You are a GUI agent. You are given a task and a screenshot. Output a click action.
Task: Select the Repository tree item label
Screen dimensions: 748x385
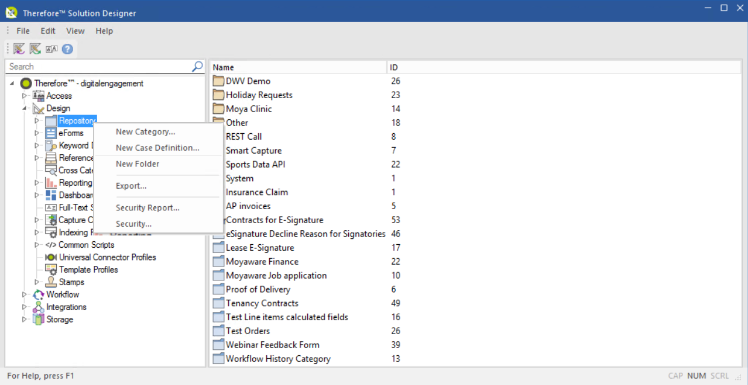click(x=77, y=121)
